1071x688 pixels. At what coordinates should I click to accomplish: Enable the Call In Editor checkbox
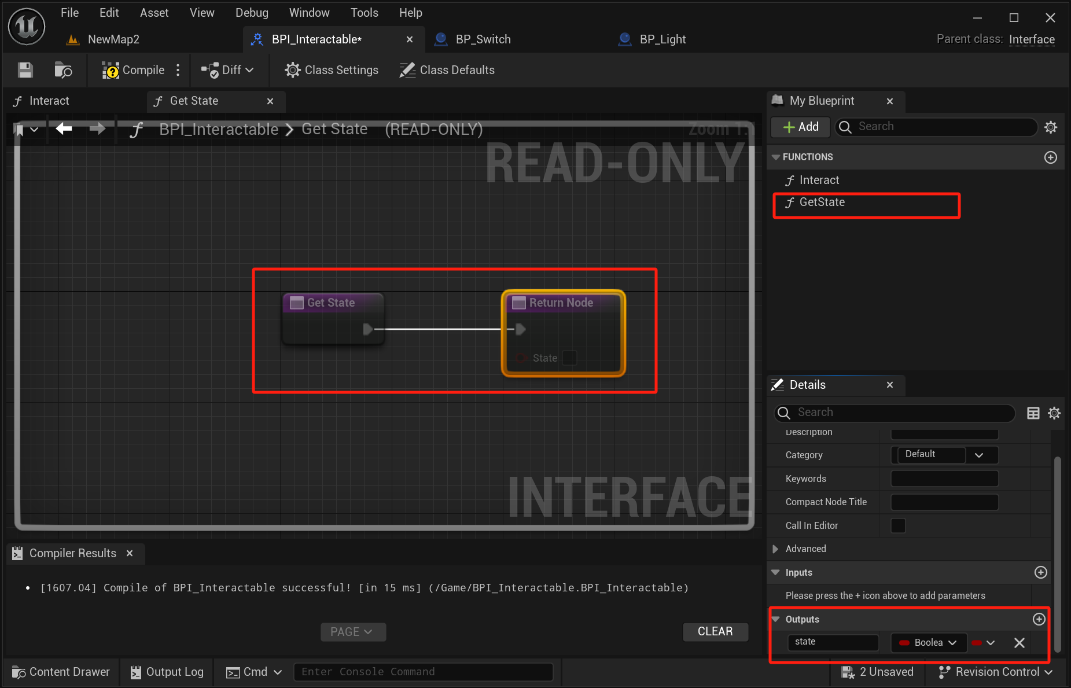point(898,525)
